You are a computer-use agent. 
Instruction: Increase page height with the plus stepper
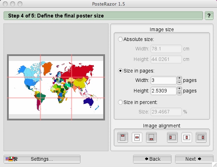[179, 89]
